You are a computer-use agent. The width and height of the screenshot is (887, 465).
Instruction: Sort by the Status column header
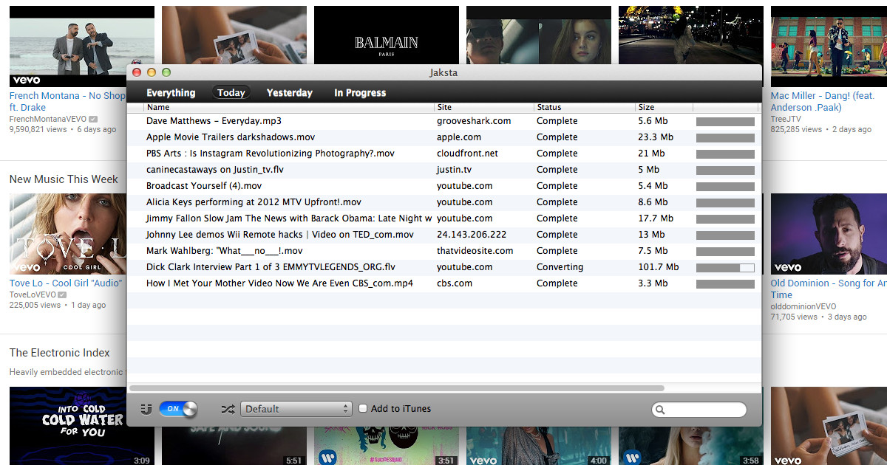click(x=585, y=108)
